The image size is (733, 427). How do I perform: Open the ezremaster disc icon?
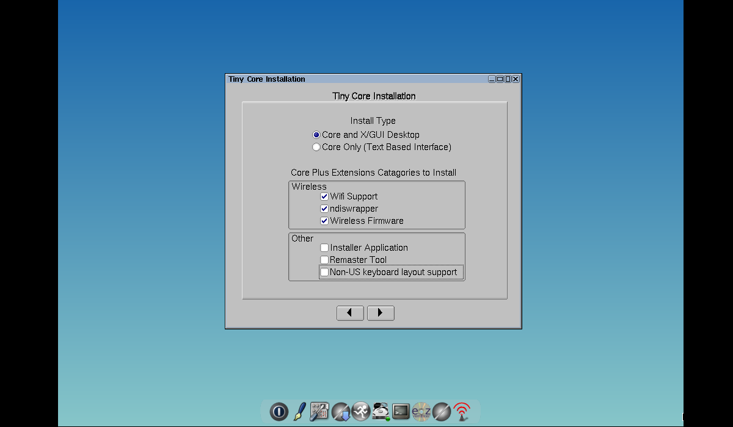click(421, 412)
